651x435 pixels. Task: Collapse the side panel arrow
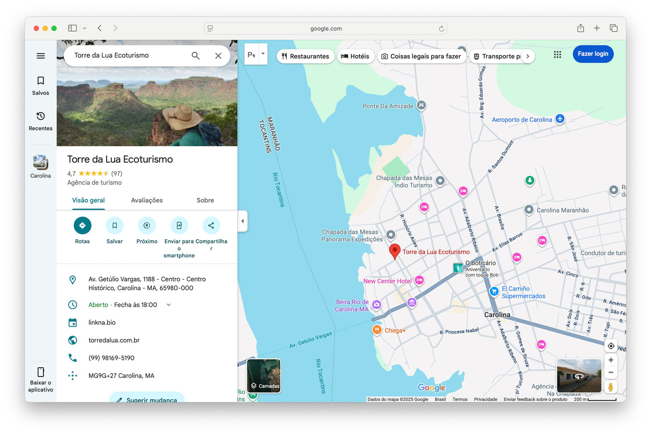pyautogui.click(x=243, y=221)
